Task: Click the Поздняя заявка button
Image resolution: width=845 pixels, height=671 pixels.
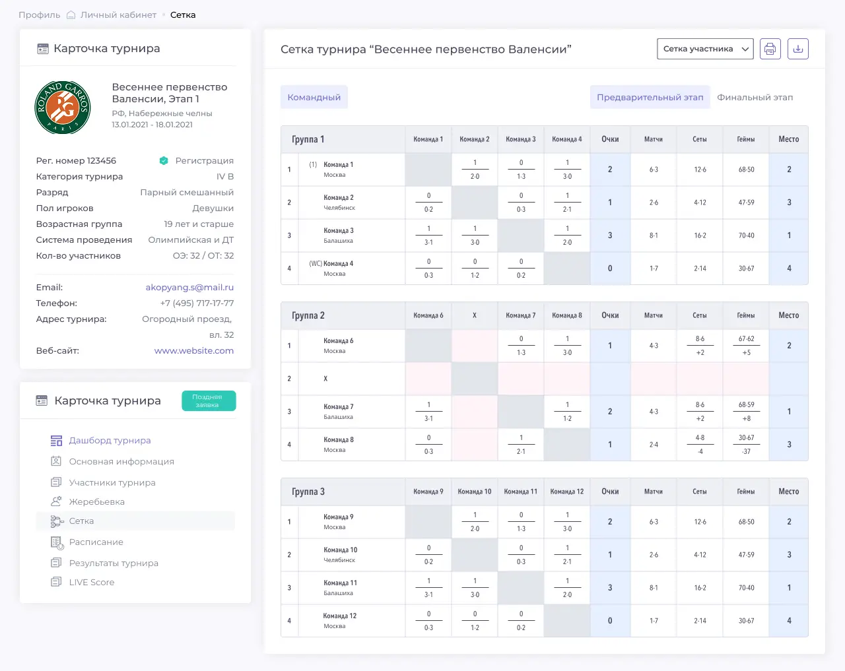Action: pos(209,400)
